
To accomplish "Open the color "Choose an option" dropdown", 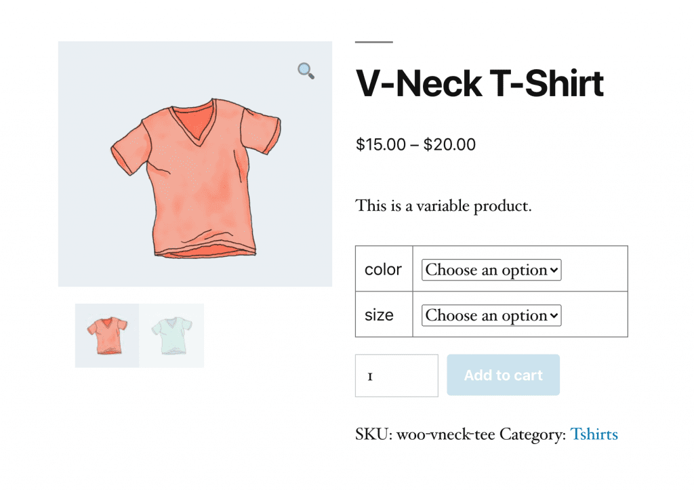I will [x=487, y=270].
